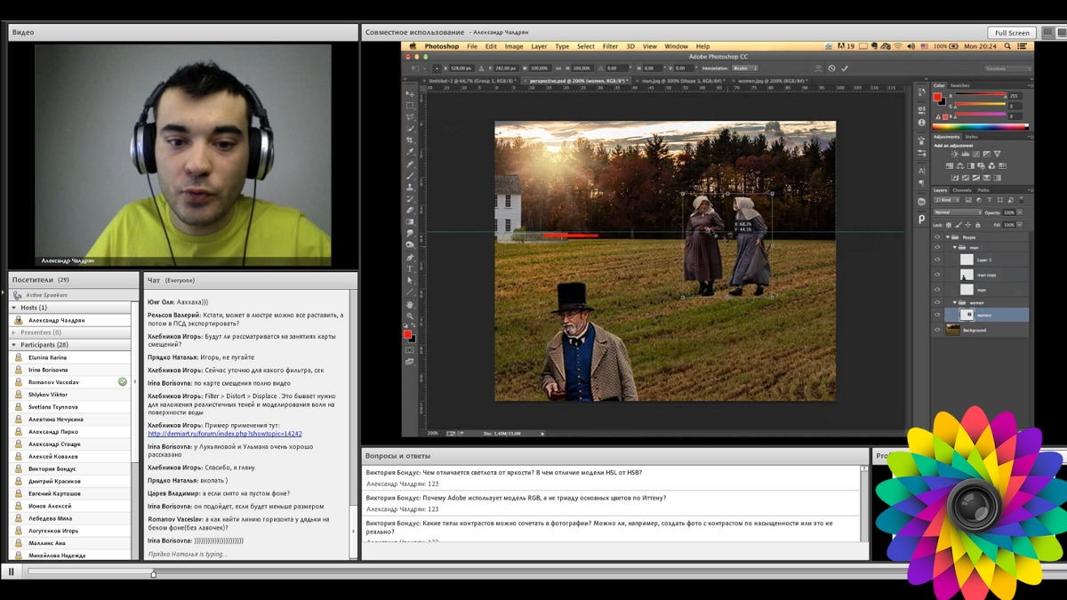Switch to the Channels panel tab
The height and width of the screenshot is (600, 1067).
[962, 189]
